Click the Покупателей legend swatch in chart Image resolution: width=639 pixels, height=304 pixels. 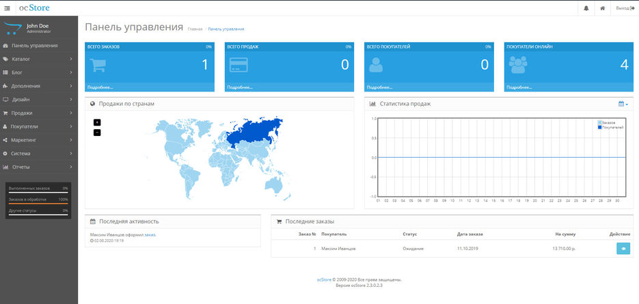click(599, 128)
